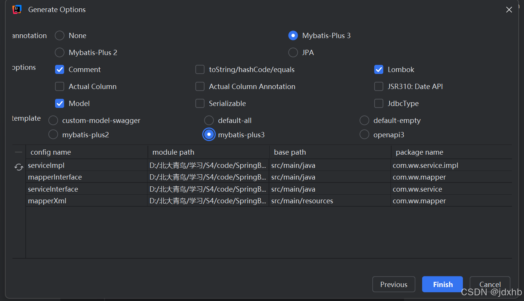Close the Generate Options dialog

coord(509,10)
